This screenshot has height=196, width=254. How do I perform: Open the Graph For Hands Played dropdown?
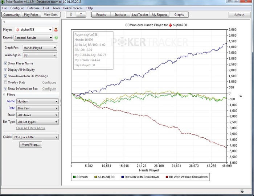40,48
